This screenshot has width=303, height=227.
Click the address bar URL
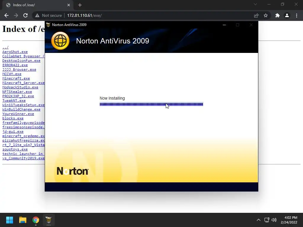pyautogui.click(x=84, y=15)
